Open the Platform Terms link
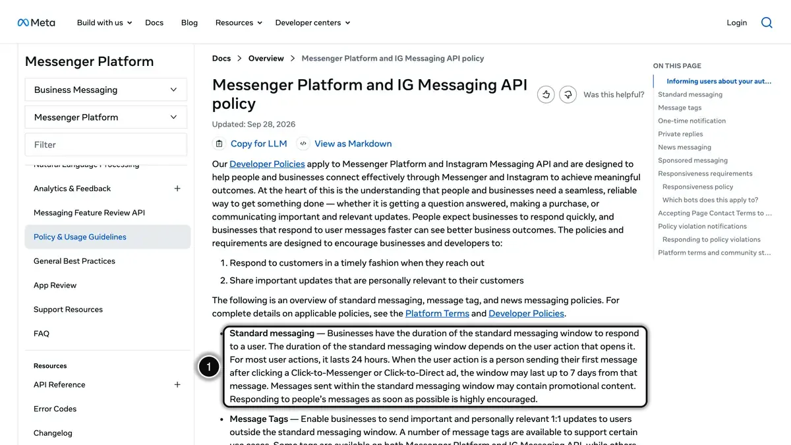 point(437,314)
